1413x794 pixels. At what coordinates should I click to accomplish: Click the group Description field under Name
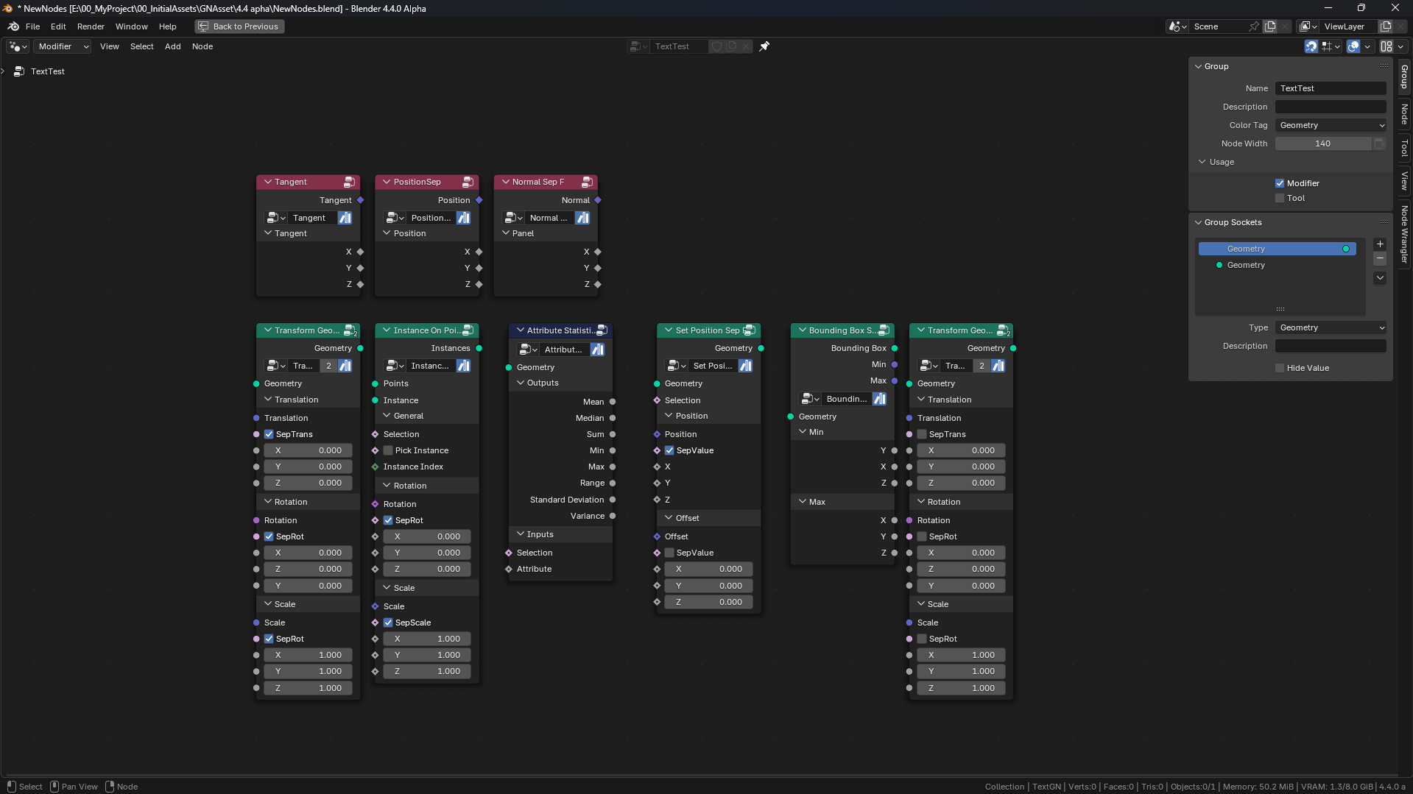(x=1331, y=107)
